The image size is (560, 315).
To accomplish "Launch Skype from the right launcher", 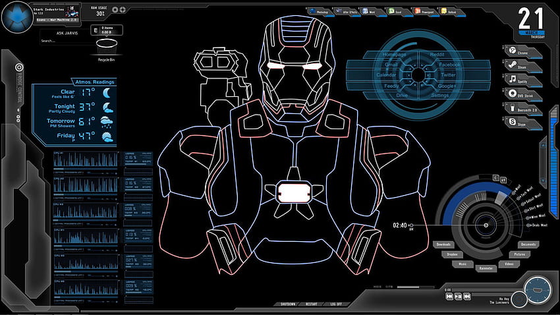I will pos(522,123).
